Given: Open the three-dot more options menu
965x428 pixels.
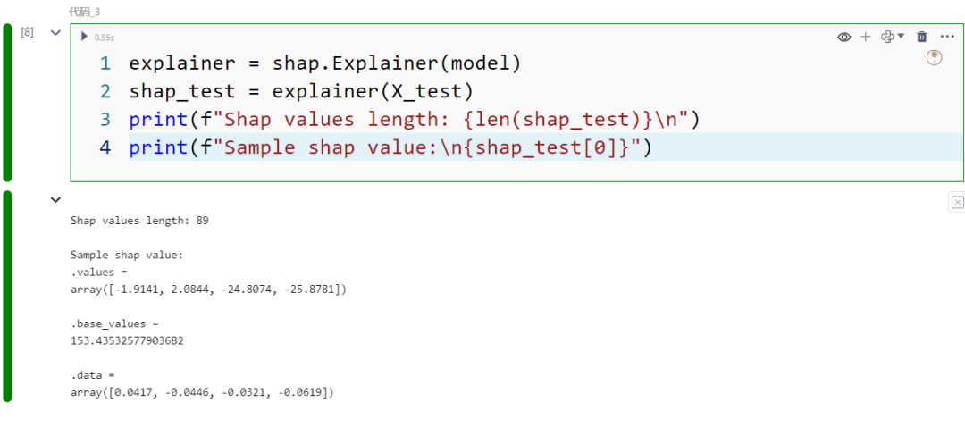Looking at the screenshot, I should tap(947, 37).
